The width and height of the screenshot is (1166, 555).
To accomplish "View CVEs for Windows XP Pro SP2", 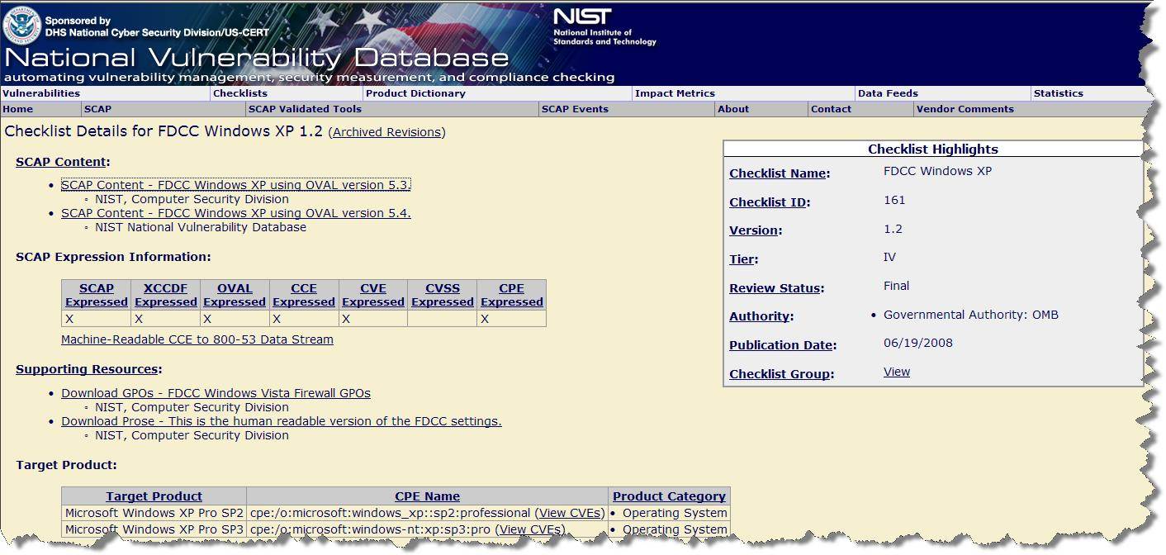I will point(569,513).
